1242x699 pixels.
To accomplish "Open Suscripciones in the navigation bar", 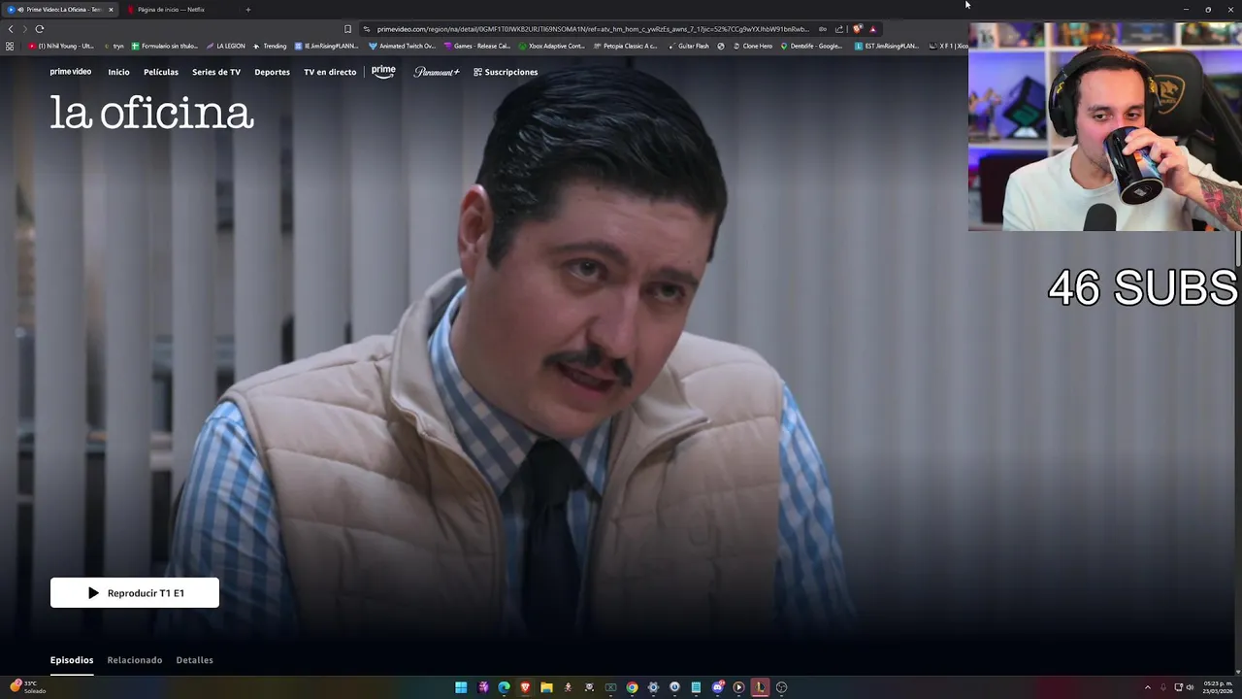I will (x=506, y=72).
